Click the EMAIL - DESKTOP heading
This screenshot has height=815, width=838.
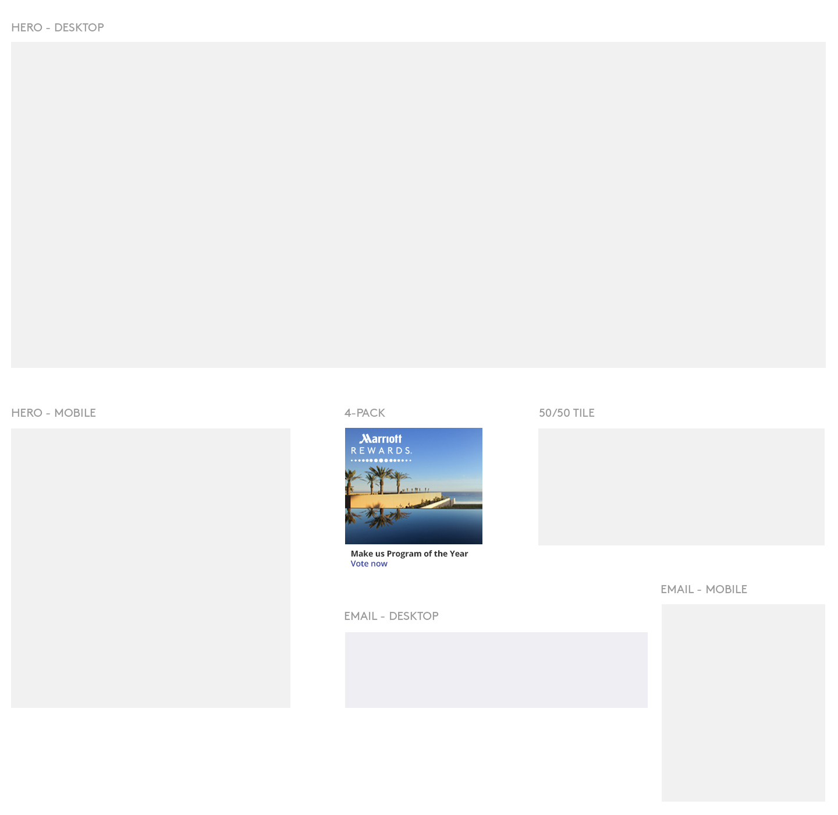[391, 616]
